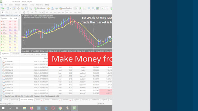
Task: Open the Charts menu
Action: pos(24,5)
